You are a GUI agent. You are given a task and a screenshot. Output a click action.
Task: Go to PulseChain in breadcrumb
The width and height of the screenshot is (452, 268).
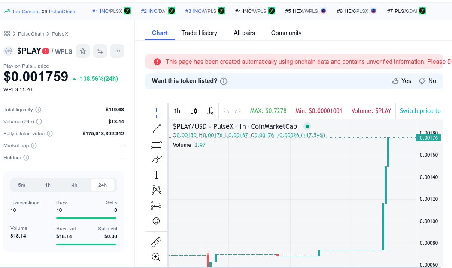click(x=31, y=34)
